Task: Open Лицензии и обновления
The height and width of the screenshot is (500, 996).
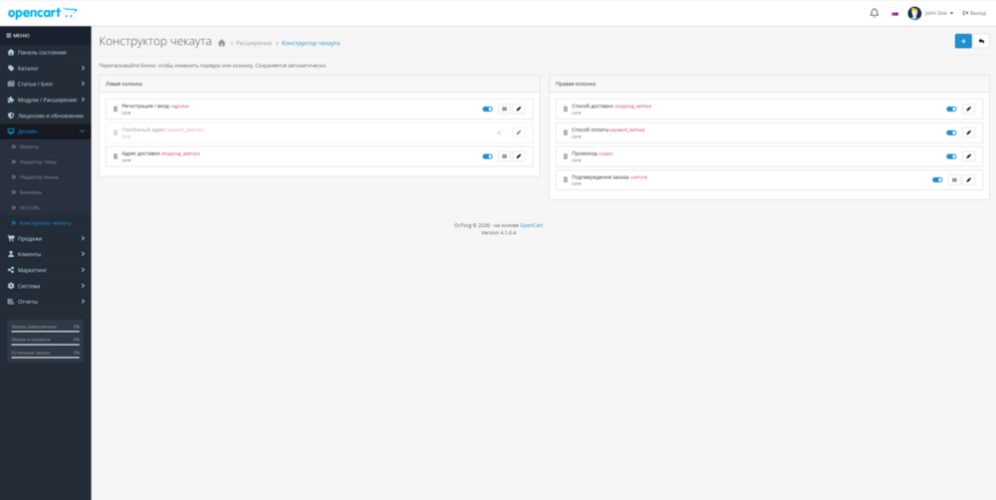Action: point(46,116)
